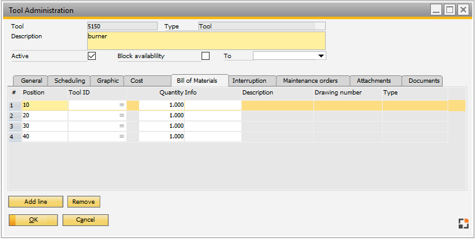Image resolution: width=476 pixels, height=239 pixels.
Task: Click the # column header
Action: click(x=15, y=93)
